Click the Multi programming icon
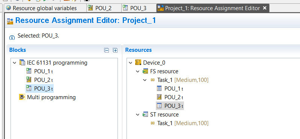 [22, 97]
